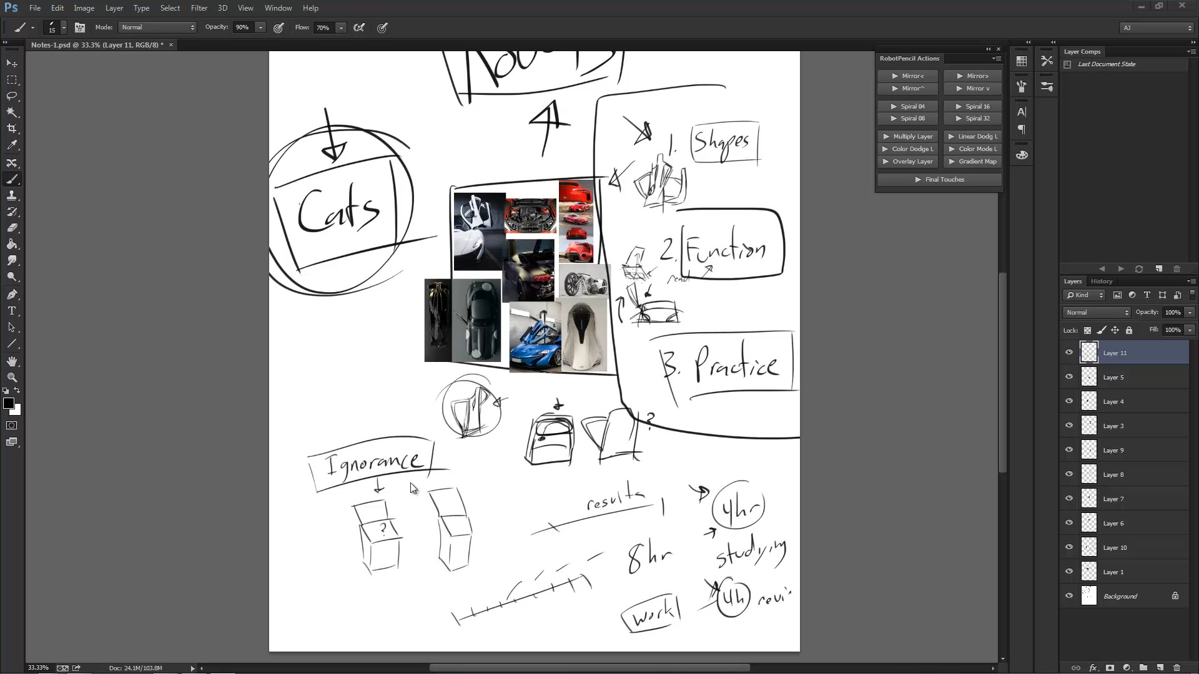Open the Window menu
This screenshot has width=1199, height=674.
[278, 8]
